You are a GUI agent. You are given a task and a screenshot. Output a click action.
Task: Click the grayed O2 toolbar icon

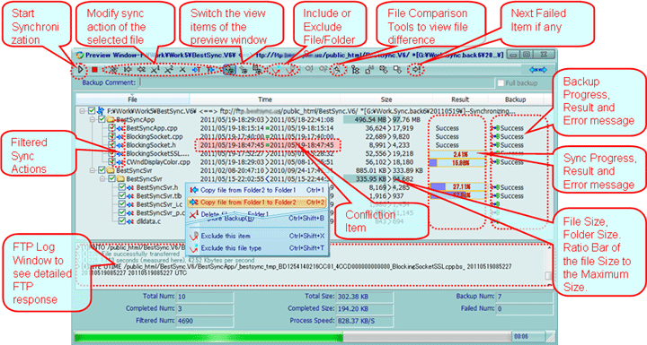[323, 69]
